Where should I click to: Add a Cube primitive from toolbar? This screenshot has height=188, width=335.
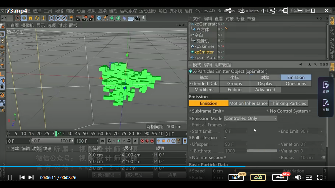tap(99, 18)
